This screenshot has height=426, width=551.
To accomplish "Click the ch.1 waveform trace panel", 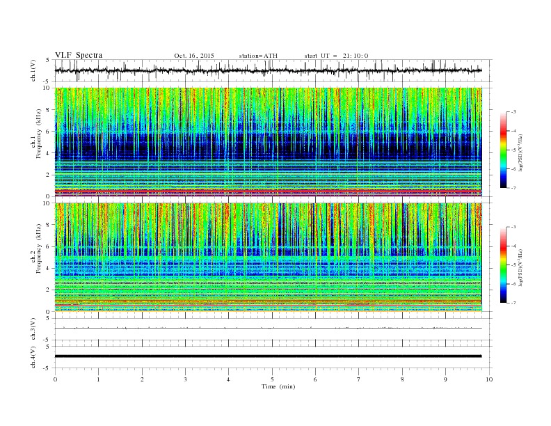I will tap(273, 70).
